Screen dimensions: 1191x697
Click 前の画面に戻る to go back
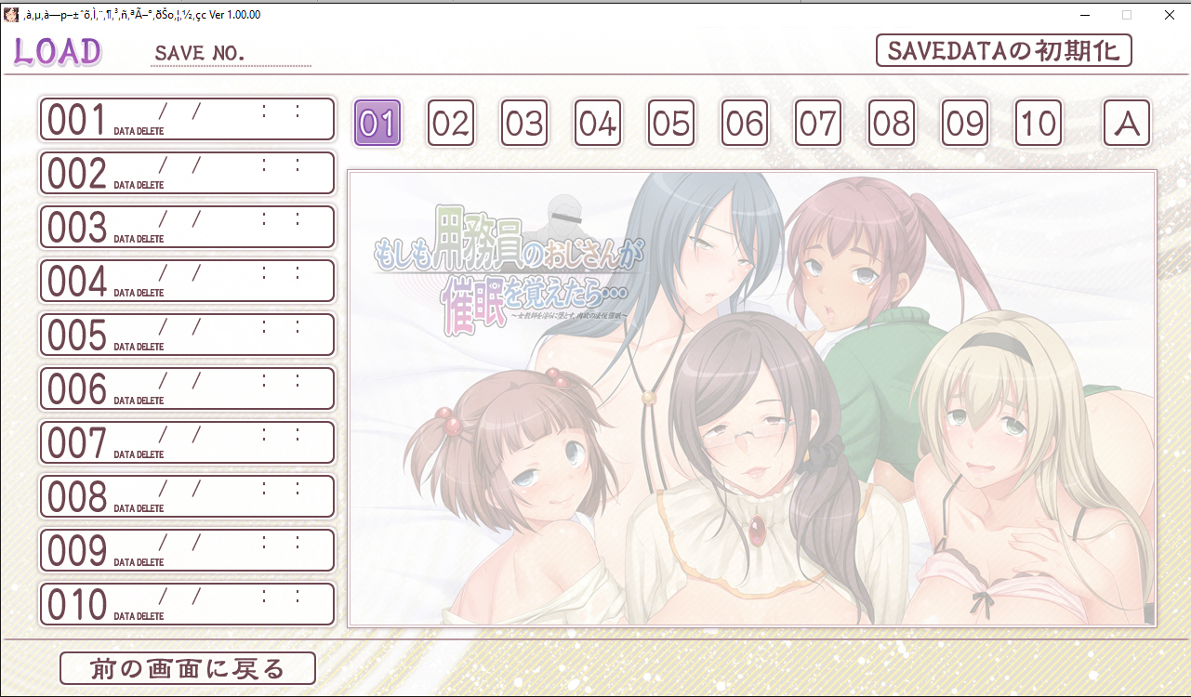pyautogui.click(x=188, y=668)
